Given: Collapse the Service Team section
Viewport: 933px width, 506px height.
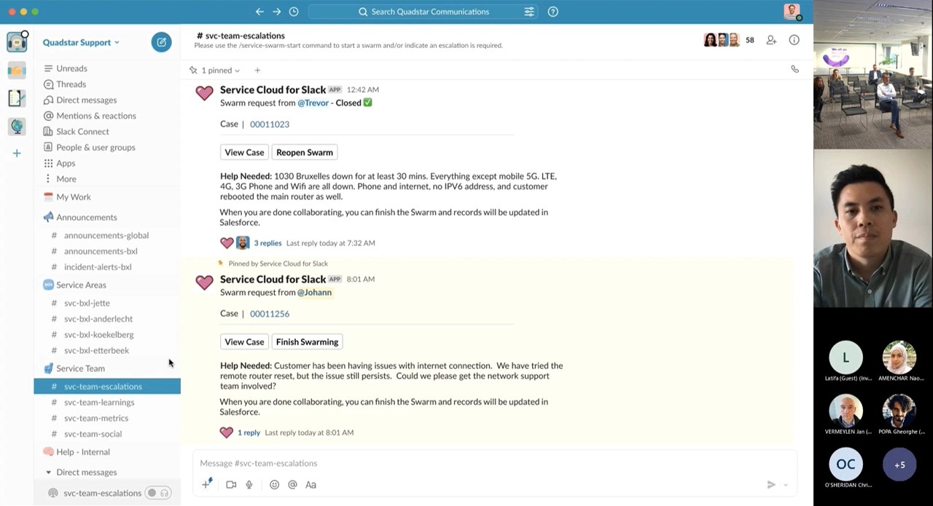Looking at the screenshot, I should point(80,368).
